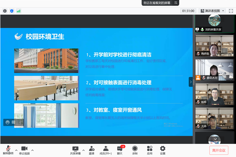This screenshot has width=236, height=157.
Task: Click the 共享屏幕 share screen button
Action: tap(76, 150)
